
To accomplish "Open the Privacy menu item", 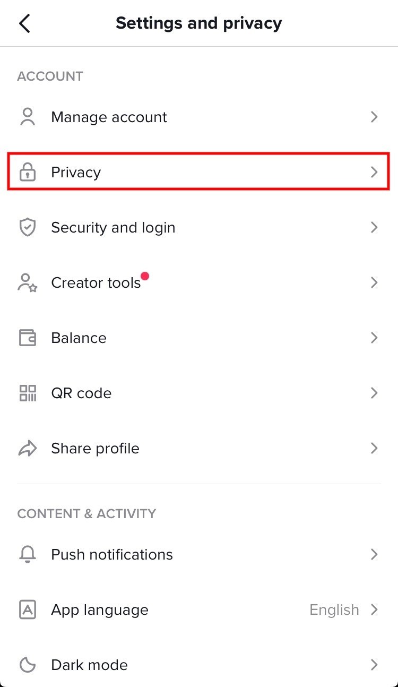I will (x=76, y=172).
